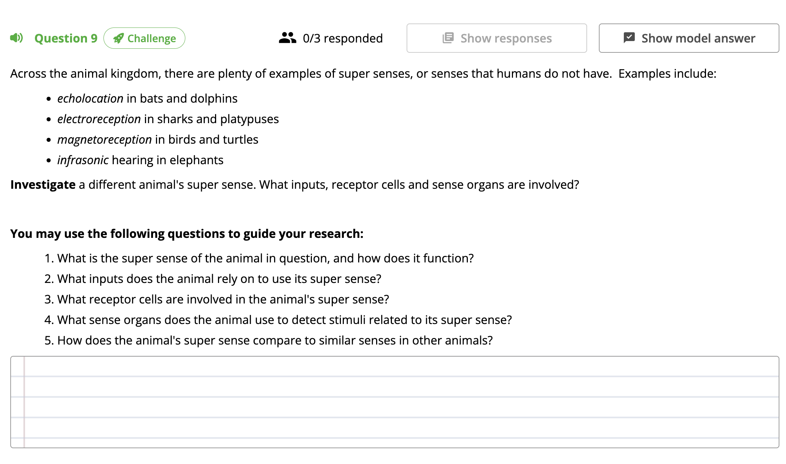Click the bold guide-your-research heading
Viewport: 786px width, 464px height.
click(x=187, y=234)
